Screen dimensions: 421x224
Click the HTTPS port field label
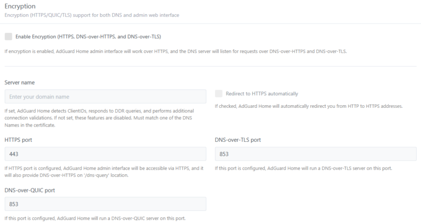click(x=19, y=140)
